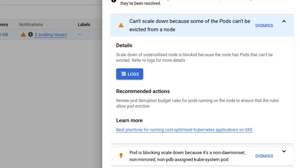
Task: Expand the "Pod is blocking scale down" chevron
Action: tap(284, 151)
